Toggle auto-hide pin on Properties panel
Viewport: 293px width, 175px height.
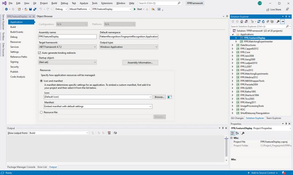pyautogui.click(x=286, y=123)
